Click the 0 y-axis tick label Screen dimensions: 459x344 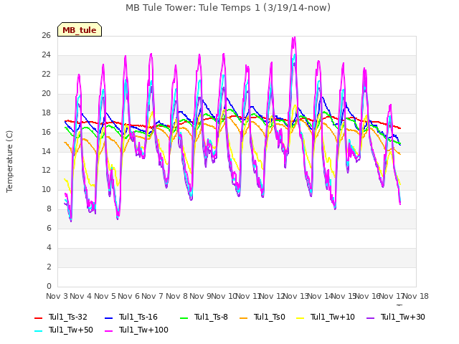click(x=49, y=287)
